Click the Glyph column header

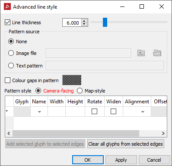tap(22, 102)
